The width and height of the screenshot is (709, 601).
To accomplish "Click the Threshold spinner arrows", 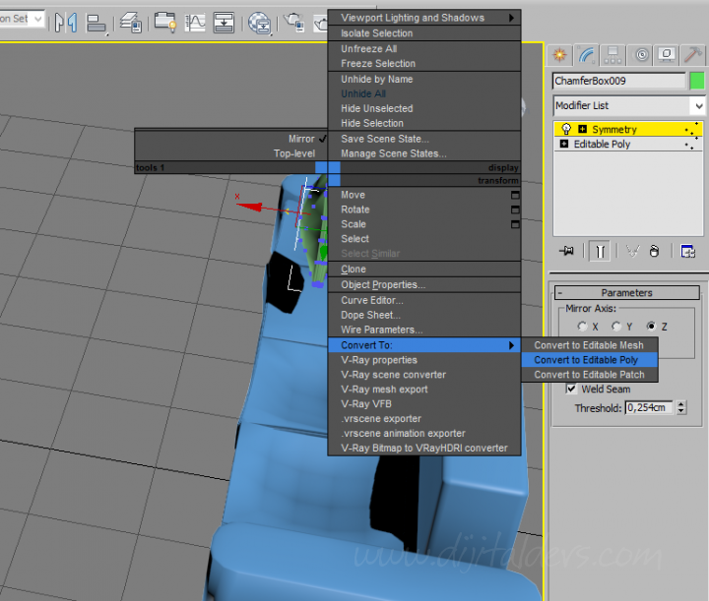I will click(680, 408).
